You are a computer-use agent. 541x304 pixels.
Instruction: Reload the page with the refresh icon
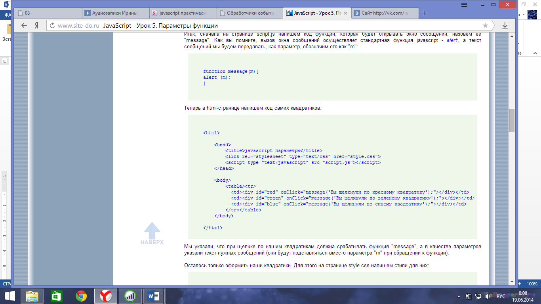[x=52, y=26]
